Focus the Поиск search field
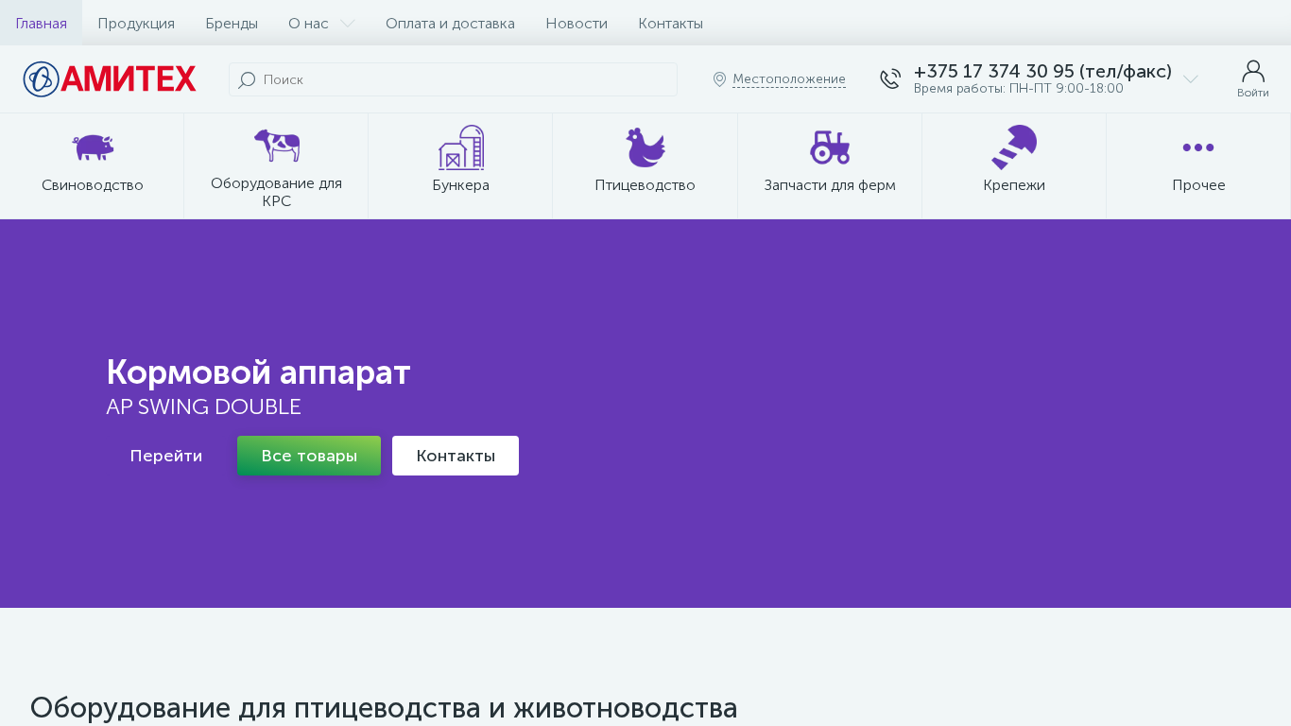This screenshot has height=726, width=1291. click(x=453, y=79)
